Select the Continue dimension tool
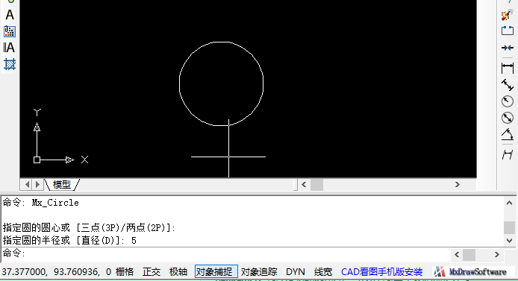This screenshot has height=281, width=518. coord(507,154)
